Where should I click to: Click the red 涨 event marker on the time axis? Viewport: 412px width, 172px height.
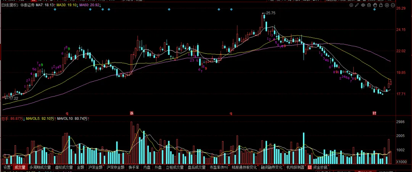(x=132, y=113)
